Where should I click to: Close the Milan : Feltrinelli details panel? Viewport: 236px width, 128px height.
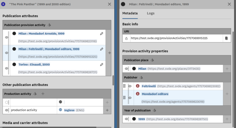tap(229, 4)
